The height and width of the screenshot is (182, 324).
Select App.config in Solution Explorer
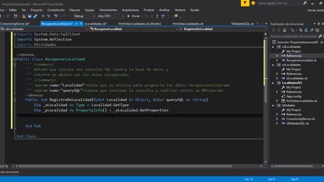tap(294, 97)
